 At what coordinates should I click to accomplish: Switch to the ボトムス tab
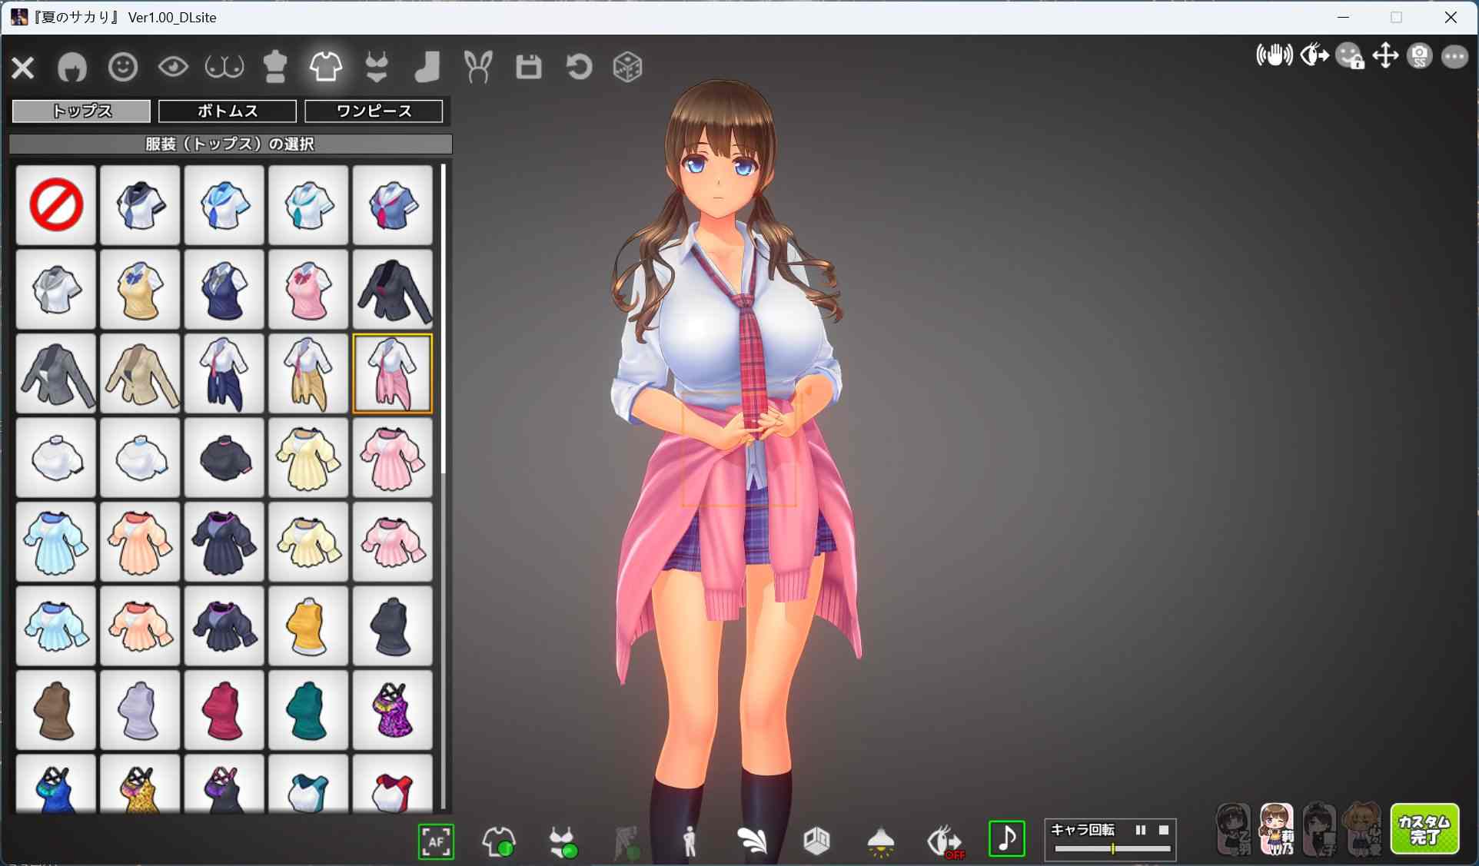pos(227,111)
